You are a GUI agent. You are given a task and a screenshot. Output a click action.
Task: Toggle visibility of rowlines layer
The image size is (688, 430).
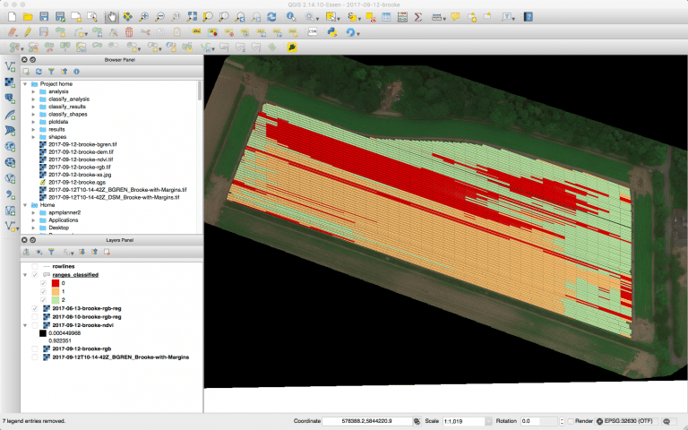click(35, 266)
